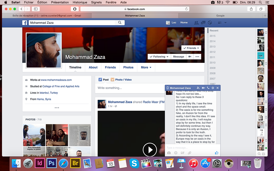Open the Friends profile tab

pos(110,67)
